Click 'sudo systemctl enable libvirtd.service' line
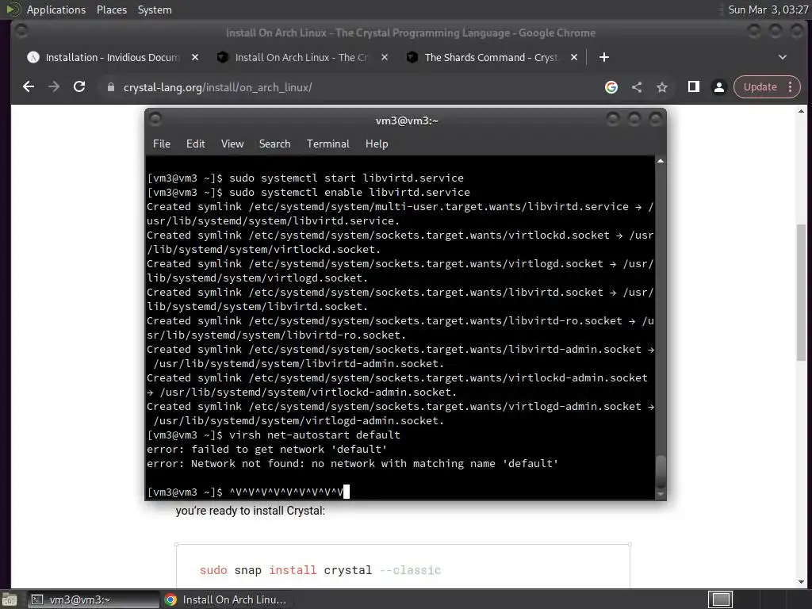The height and width of the screenshot is (609, 812). pyautogui.click(x=308, y=192)
